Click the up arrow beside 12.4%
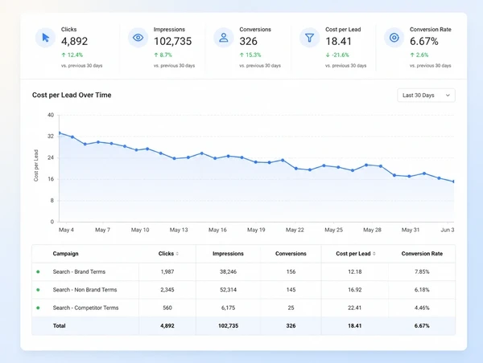Image resolution: width=483 pixels, height=363 pixels. click(64, 55)
